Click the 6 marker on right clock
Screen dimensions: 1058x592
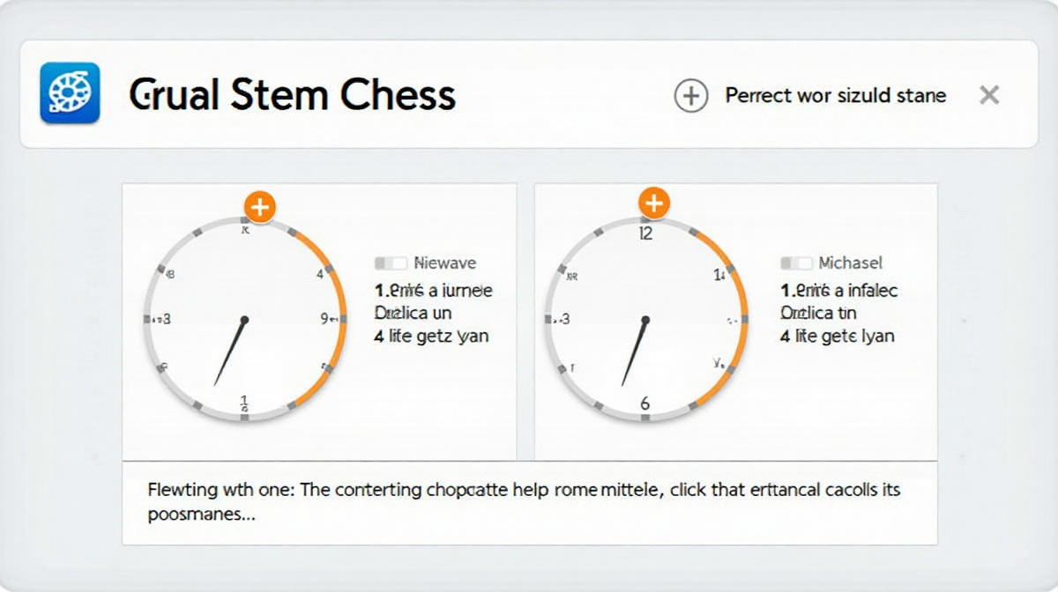644,403
